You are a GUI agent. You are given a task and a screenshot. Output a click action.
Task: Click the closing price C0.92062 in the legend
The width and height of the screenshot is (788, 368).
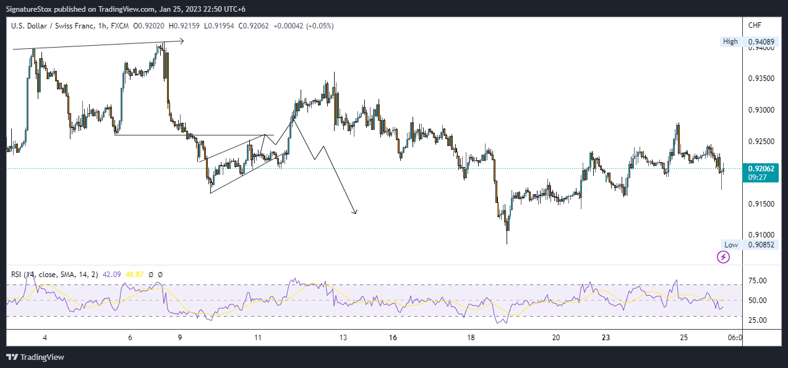254,25
